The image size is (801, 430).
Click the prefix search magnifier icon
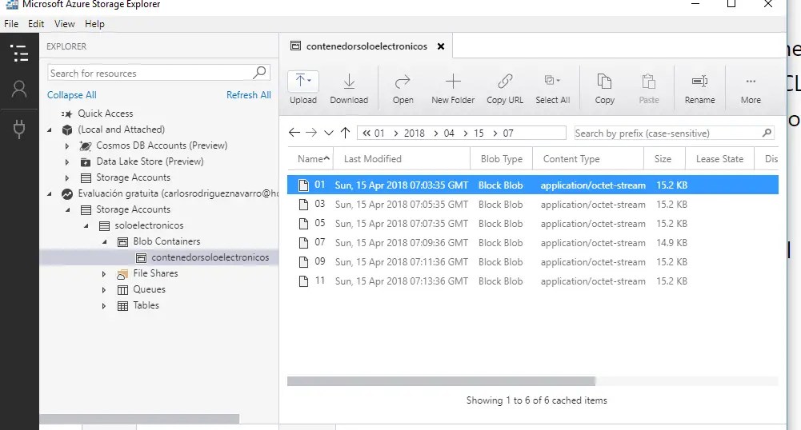[767, 133]
